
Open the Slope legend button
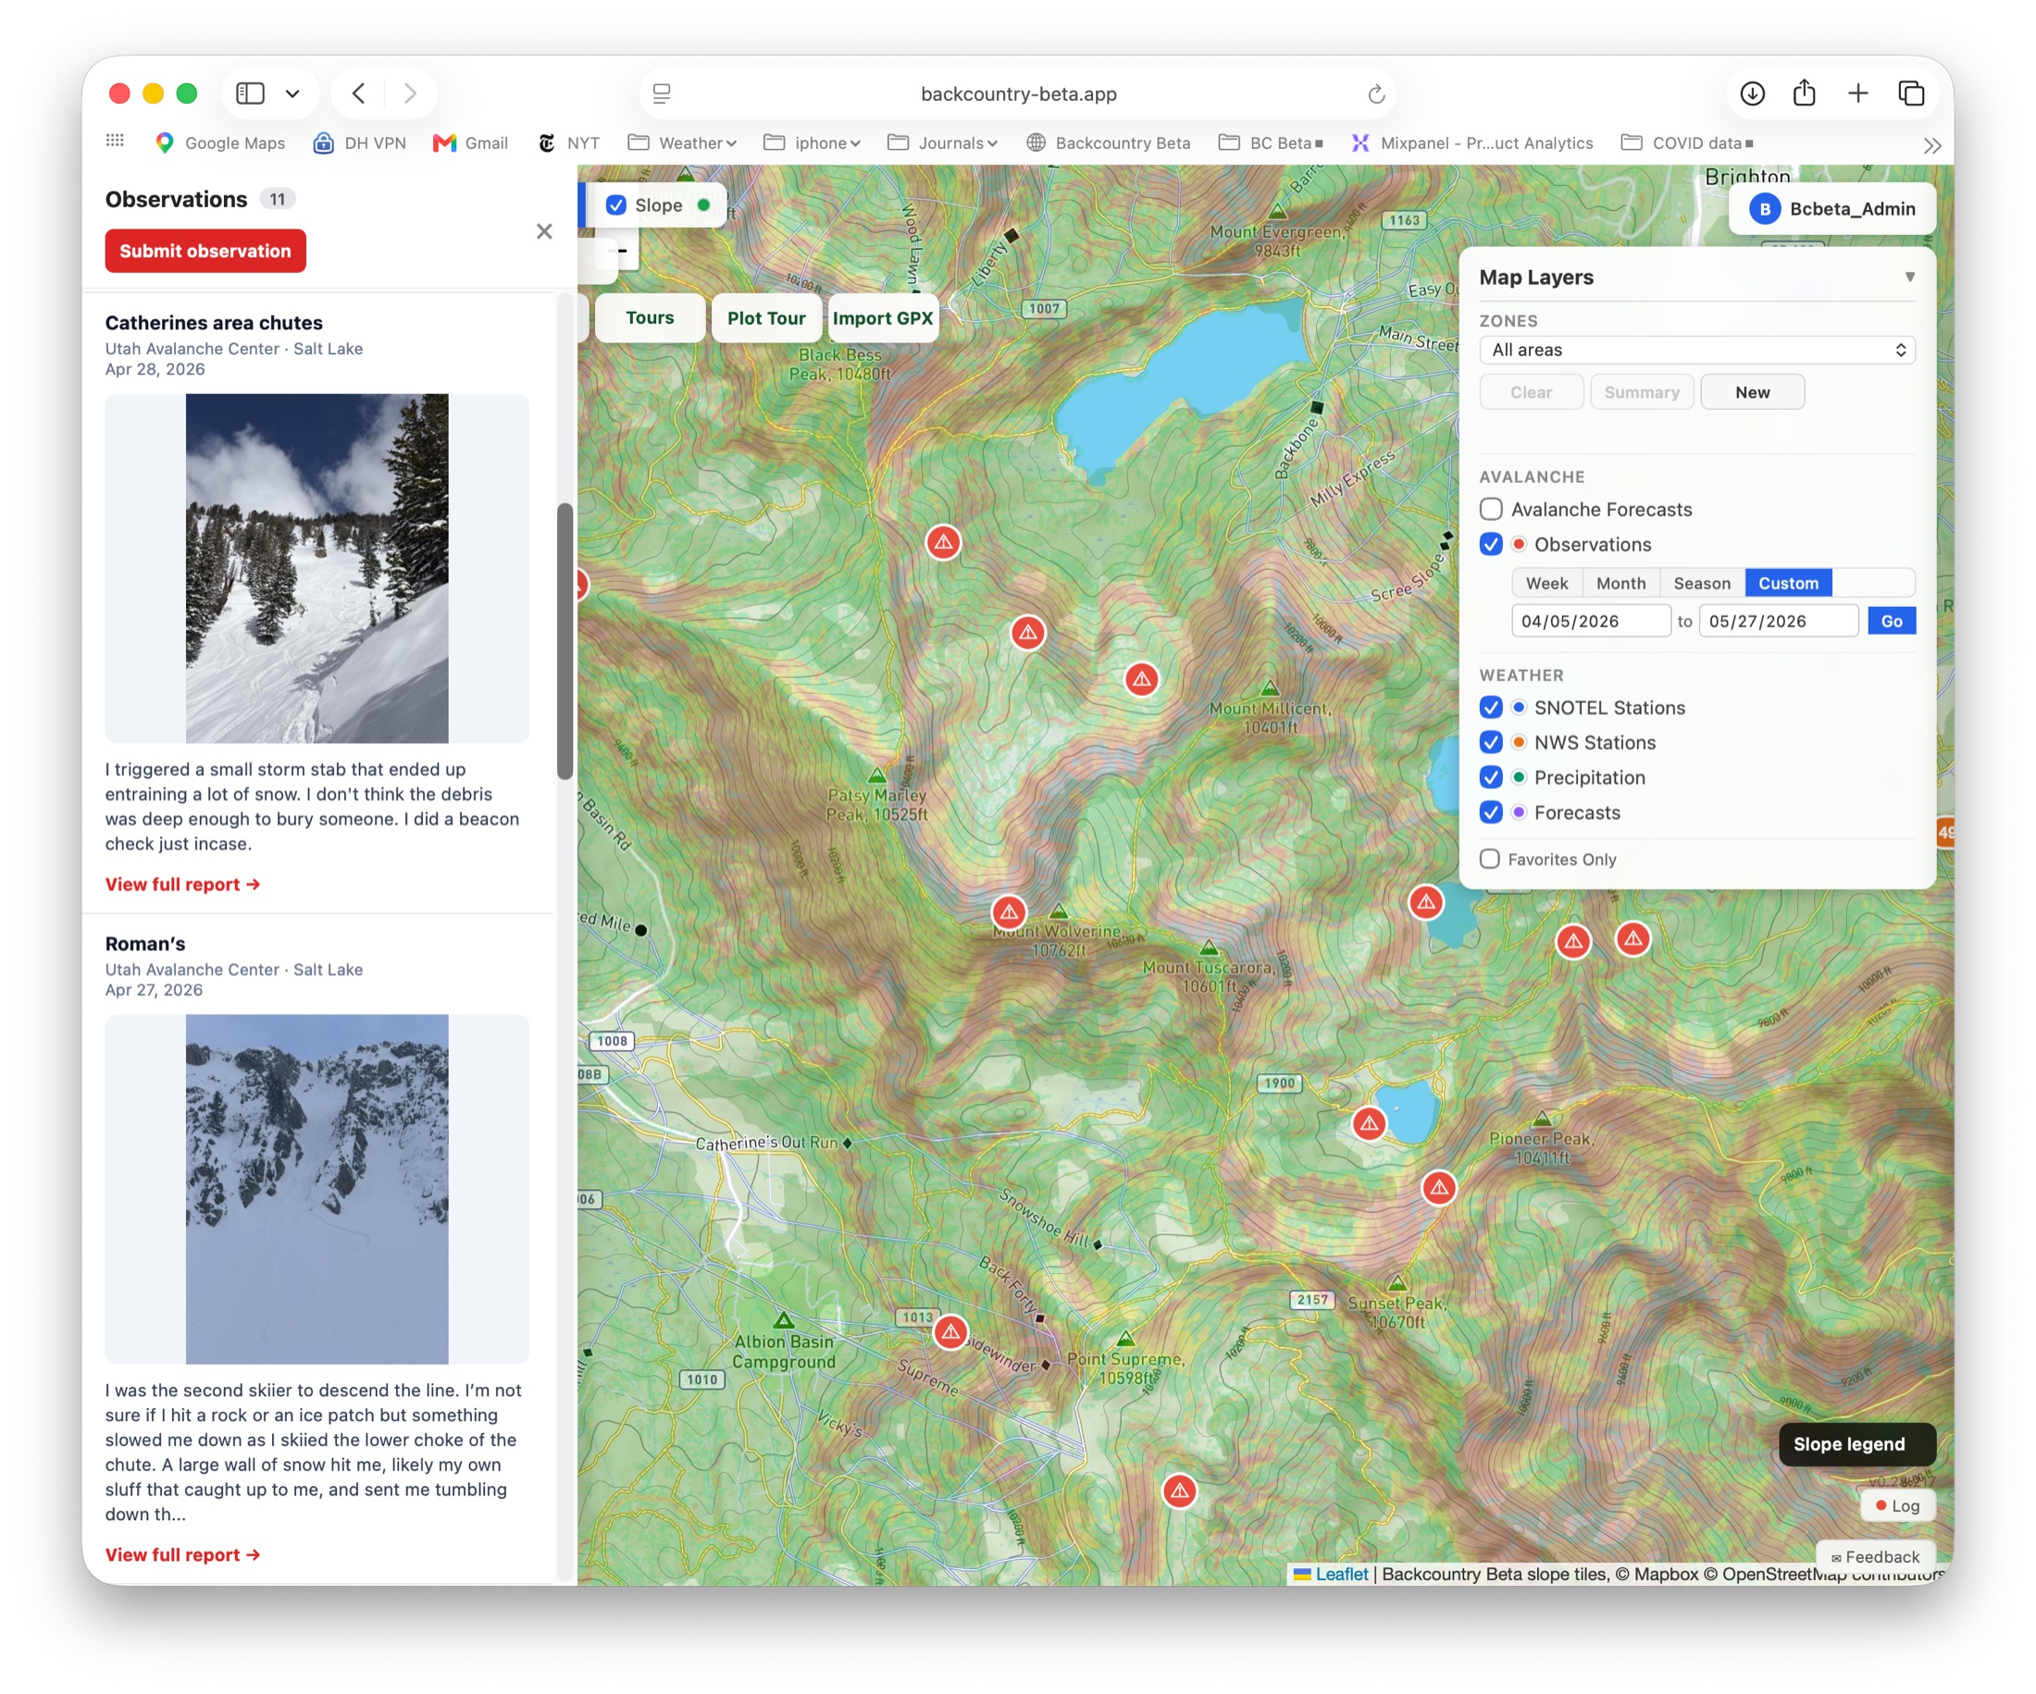[x=1856, y=1444]
